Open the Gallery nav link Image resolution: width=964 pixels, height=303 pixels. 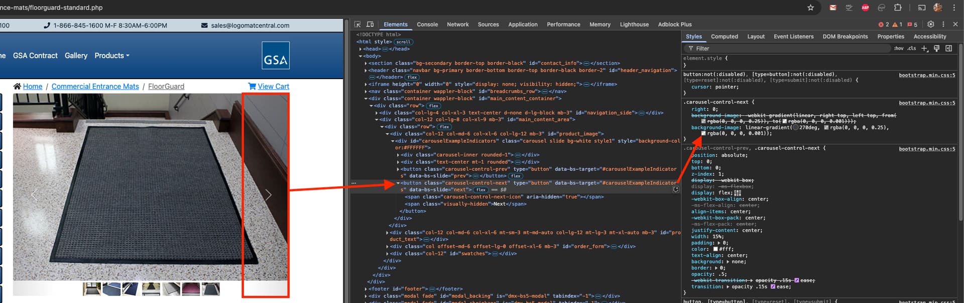point(76,56)
